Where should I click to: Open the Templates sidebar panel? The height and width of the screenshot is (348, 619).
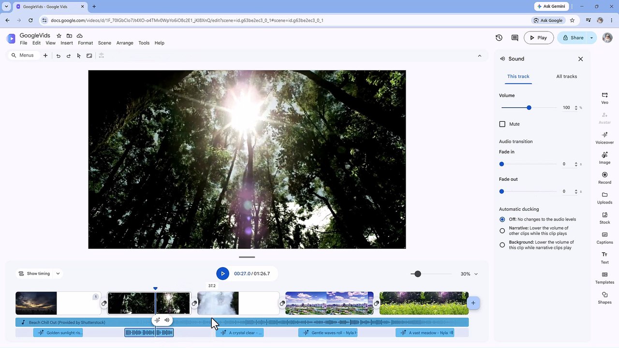[604, 278]
